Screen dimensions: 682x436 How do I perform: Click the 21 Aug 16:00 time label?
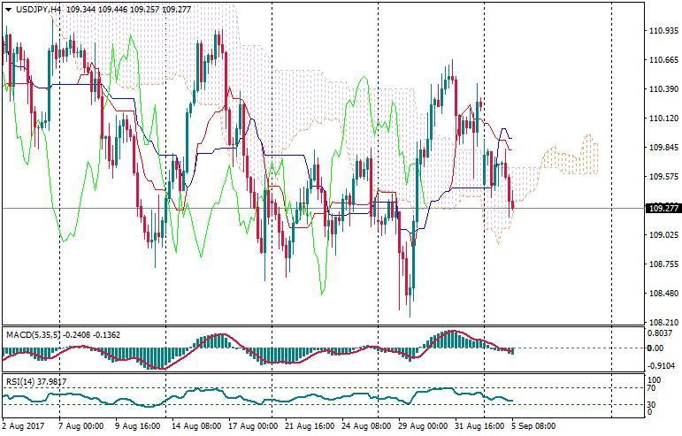tap(308, 425)
